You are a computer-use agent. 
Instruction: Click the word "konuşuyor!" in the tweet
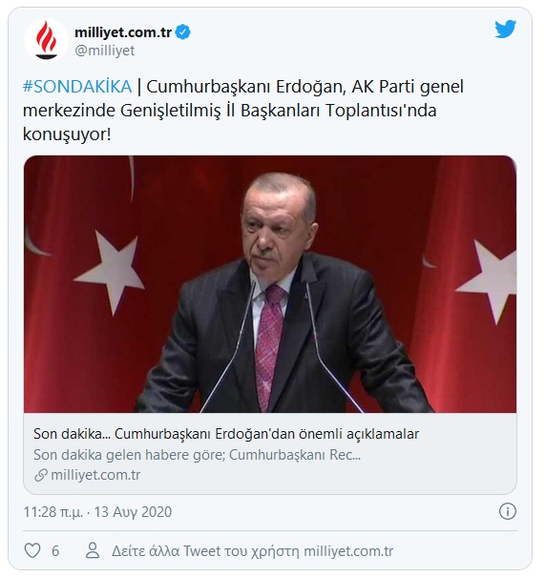click(67, 134)
